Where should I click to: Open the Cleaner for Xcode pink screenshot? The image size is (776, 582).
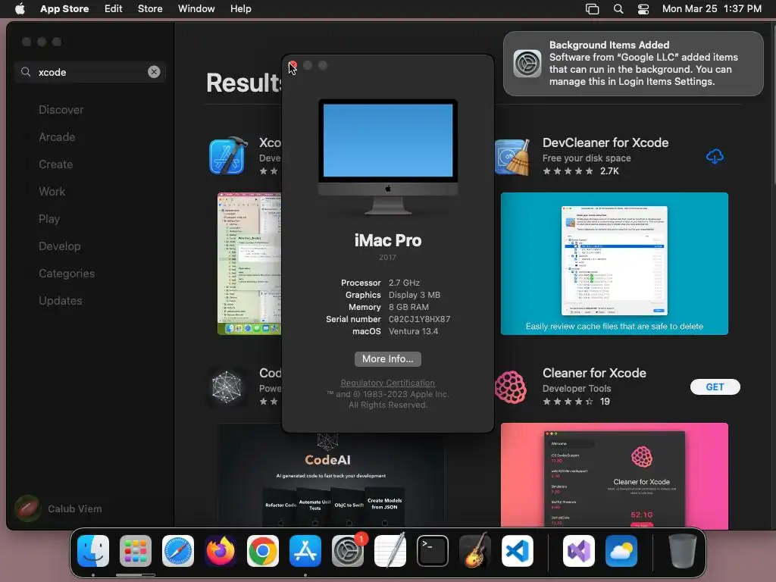[x=614, y=475]
